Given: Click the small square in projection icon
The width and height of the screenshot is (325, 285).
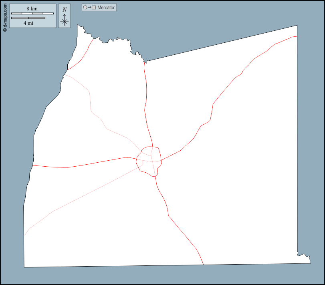Looking at the screenshot, I should (x=94, y=8).
